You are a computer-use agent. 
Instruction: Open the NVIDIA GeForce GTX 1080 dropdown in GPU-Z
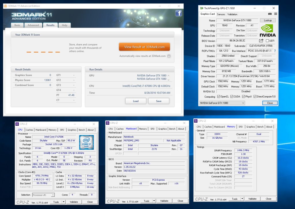(x=222, y=103)
